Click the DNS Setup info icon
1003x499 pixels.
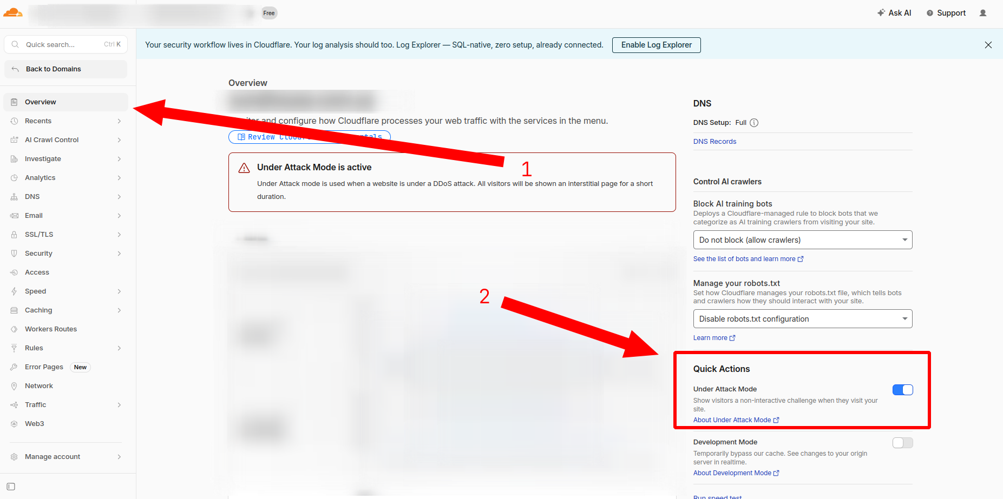point(754,123)
